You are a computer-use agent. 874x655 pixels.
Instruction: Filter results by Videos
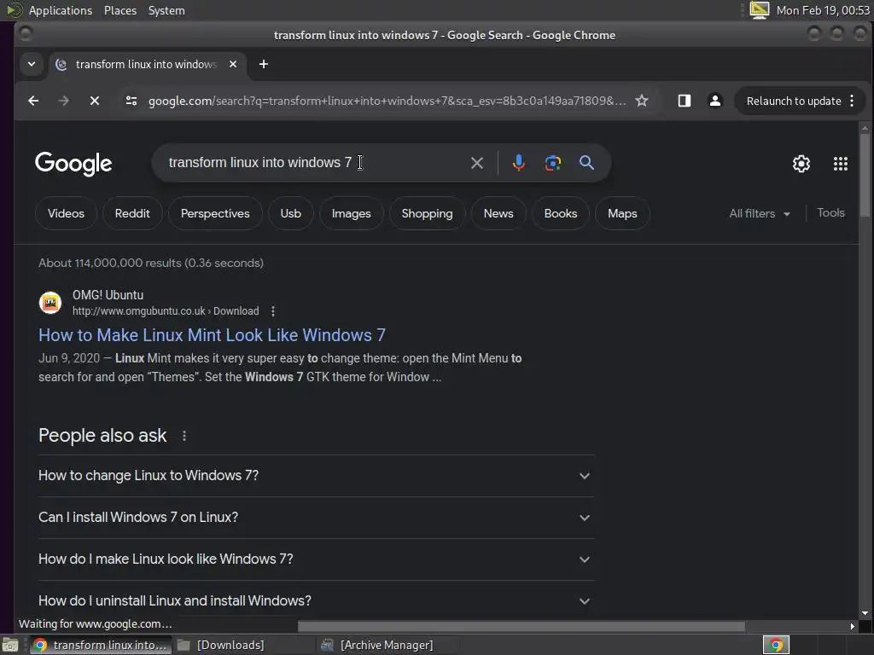click(x=66, y=214)
